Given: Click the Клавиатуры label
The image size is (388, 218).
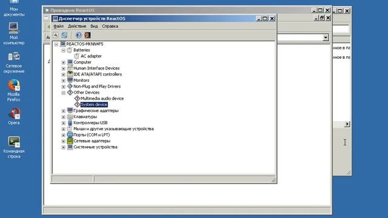Looking at the screenshot, I should pyautogui.click(x=85, y=117).
